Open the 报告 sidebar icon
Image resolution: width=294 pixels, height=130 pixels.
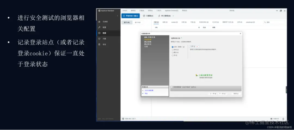click(99, 44)
